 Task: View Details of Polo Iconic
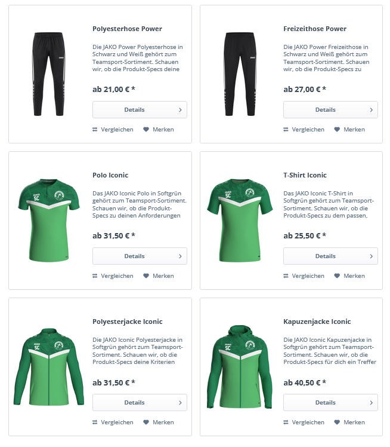tap(140, 256)
